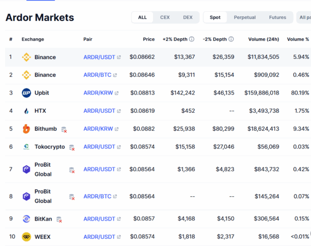311x246 pixels.
Task: Click external link icon for Upbit ARDR/KRW
Action: tap(117, 93)
